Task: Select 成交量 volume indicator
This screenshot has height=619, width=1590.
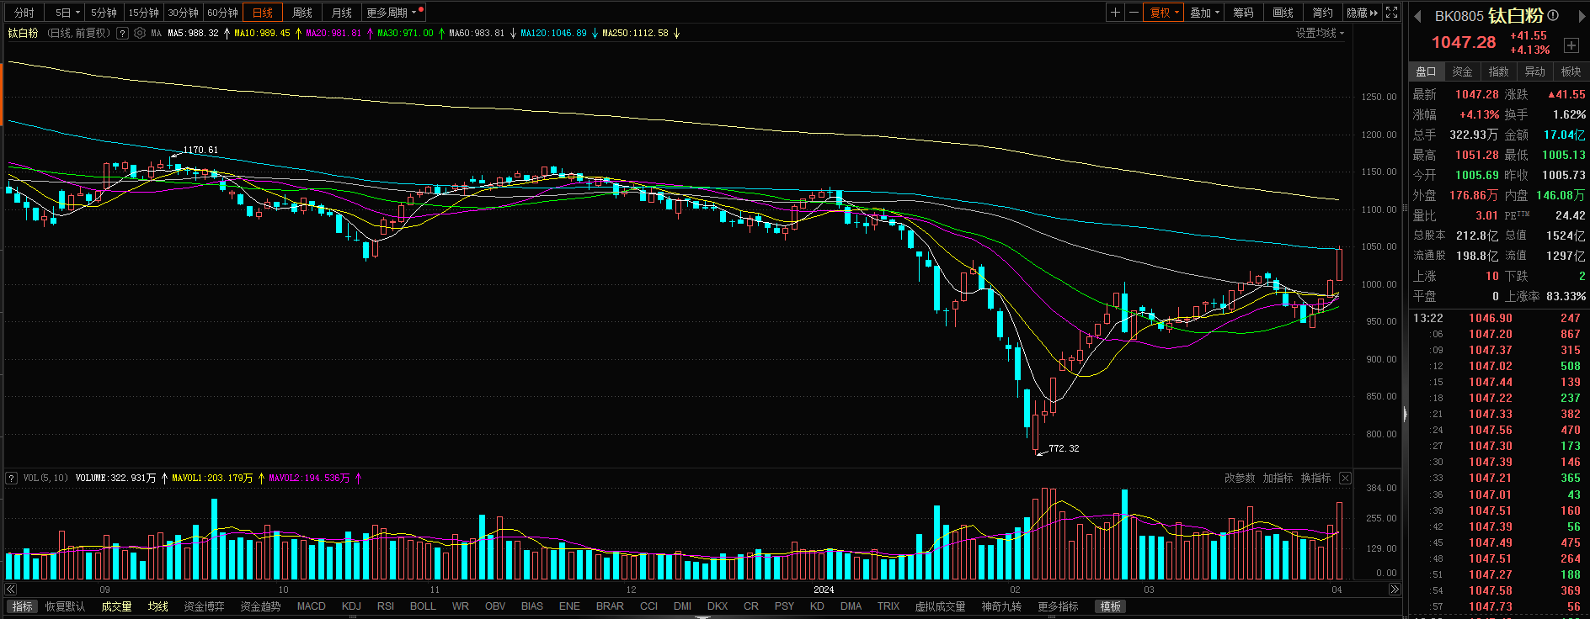Action: click(116, 606)
